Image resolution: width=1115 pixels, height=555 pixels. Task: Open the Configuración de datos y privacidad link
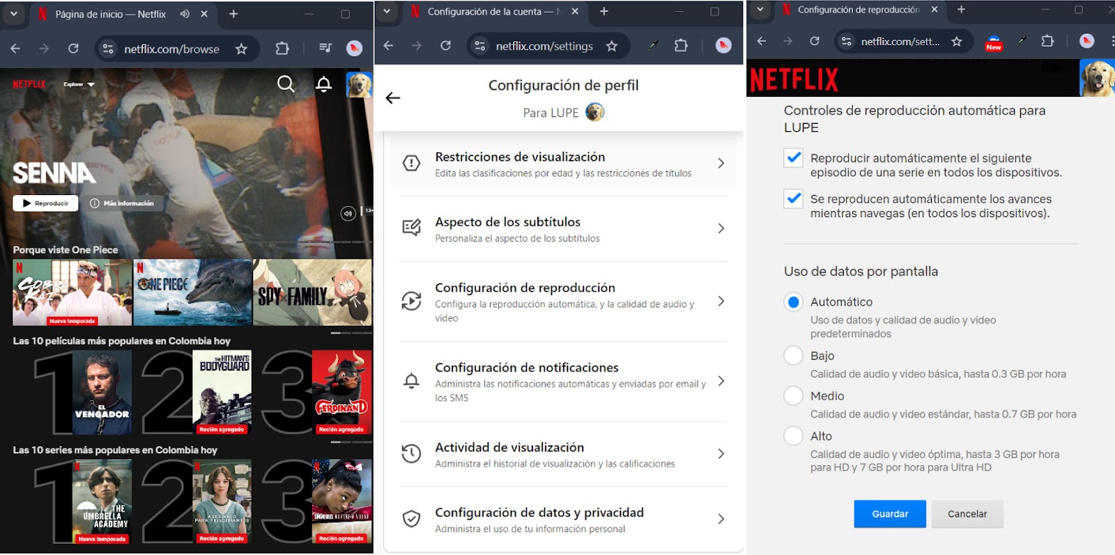563,519
